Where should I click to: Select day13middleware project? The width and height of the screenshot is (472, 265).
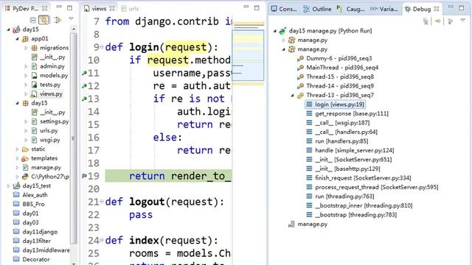tap(46, 250)
